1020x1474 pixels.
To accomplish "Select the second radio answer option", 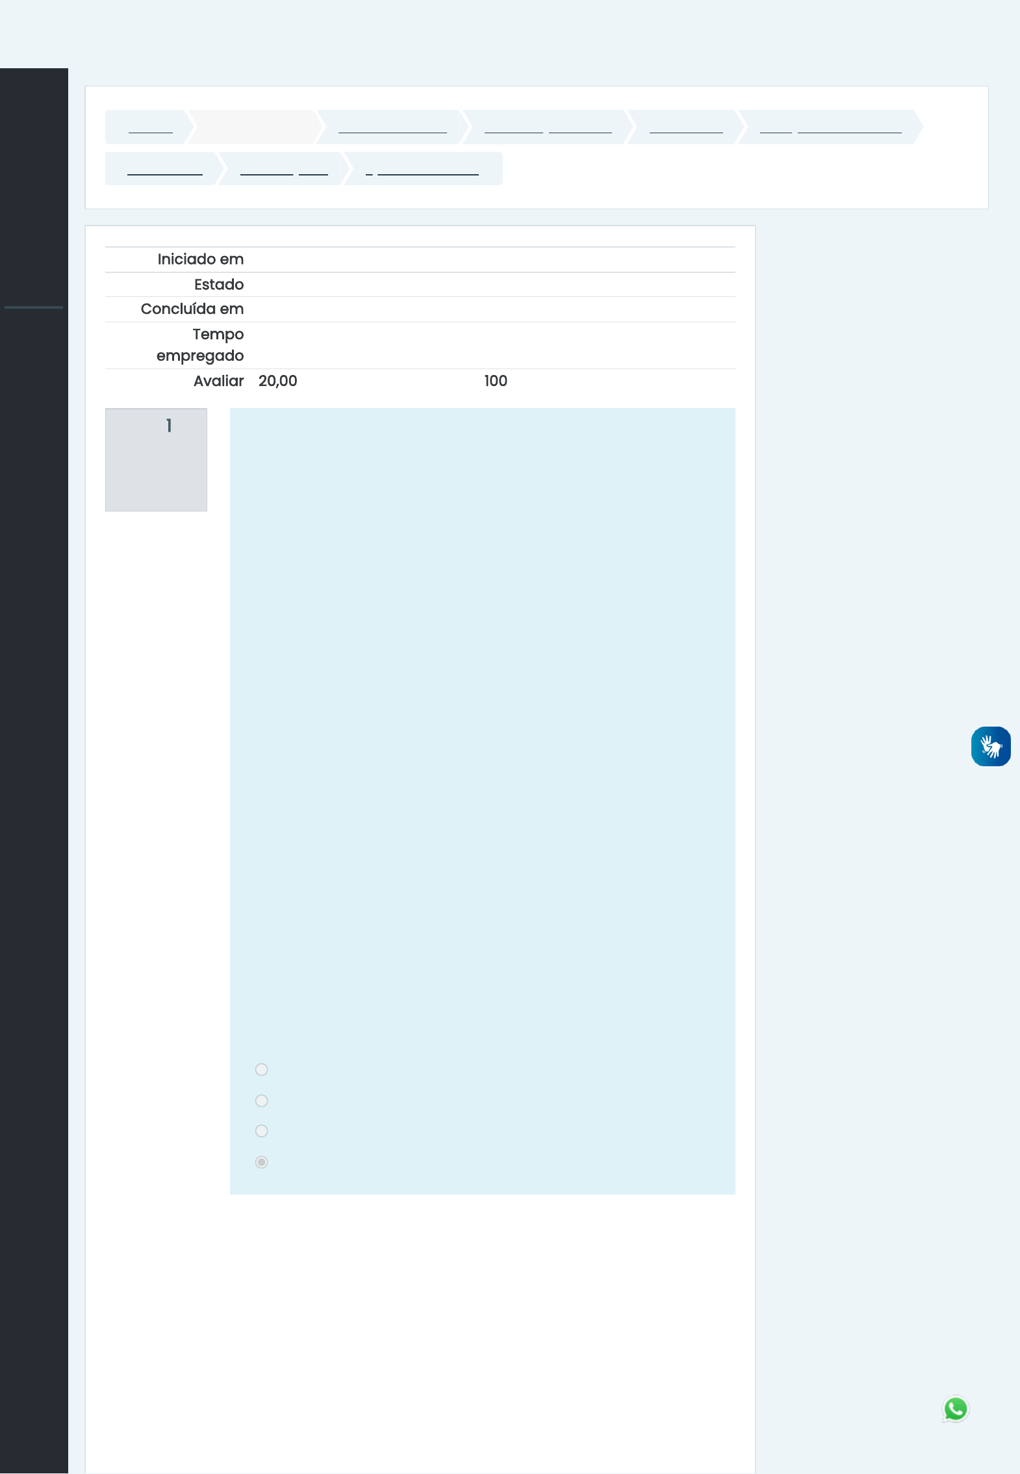I will [261, 1101].
